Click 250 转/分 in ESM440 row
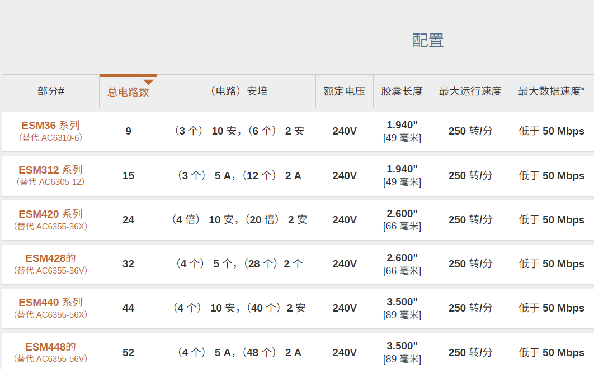The height and width of the screenshot is (369, 594). (470, 308)
